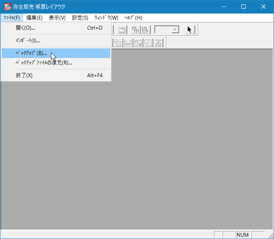The height and width of the screenshot is (239, 274).
Task: Maximize the 弥生販売 帳票レイアウタ window
Action: [x=244, y=7]
